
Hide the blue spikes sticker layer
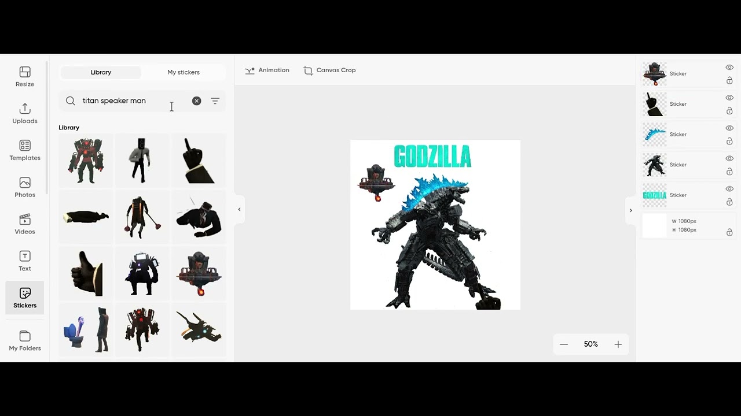point(729,128)
